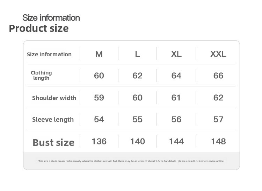This screenshot has width=262, height=191.
Task: Select the XXL size column header
Action: pos(218,54)
